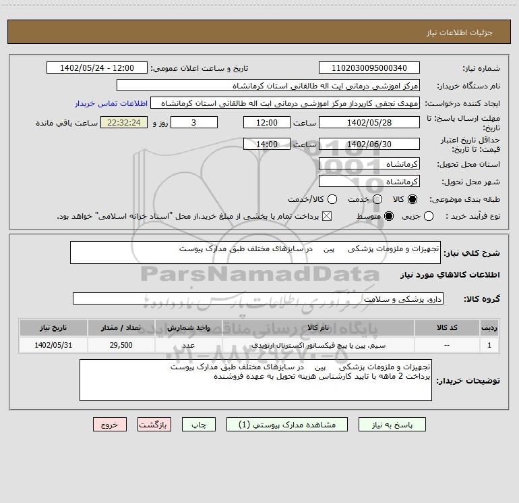This screenshot has width=519, height=503.
Task: Click the پاسخ به نیاز button
Action: 392,425
